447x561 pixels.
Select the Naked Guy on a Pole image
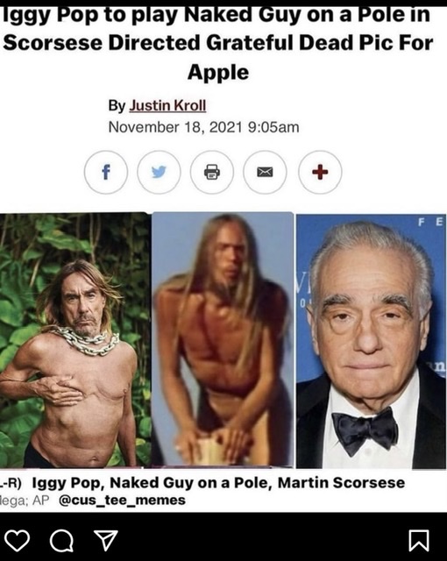(223, 340)
